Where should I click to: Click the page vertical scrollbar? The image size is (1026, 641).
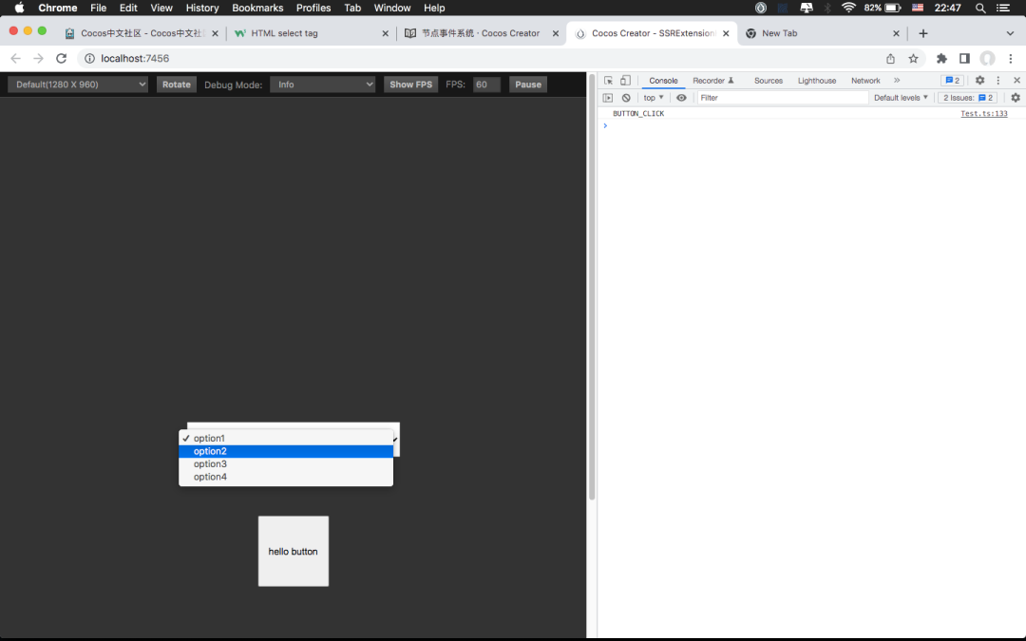click(592, 288)
